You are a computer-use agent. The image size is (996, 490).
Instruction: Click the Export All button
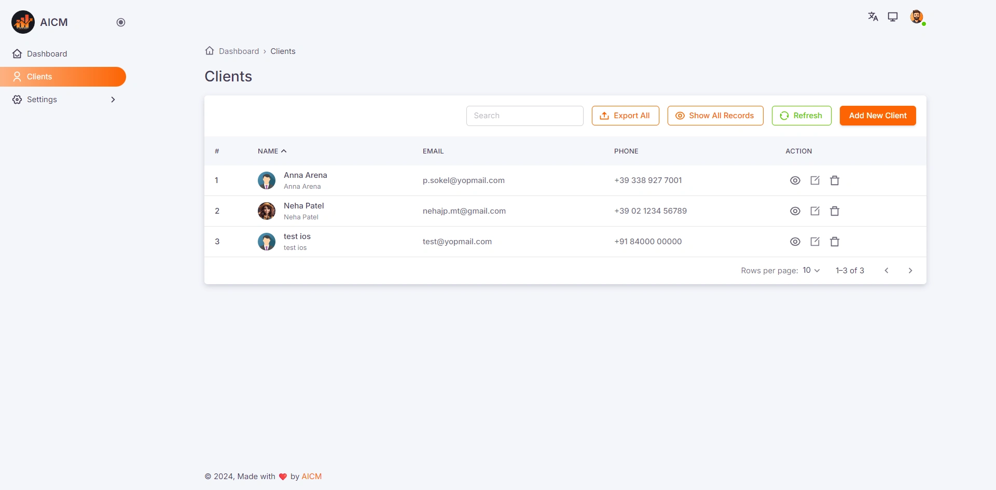coord(625,116)
